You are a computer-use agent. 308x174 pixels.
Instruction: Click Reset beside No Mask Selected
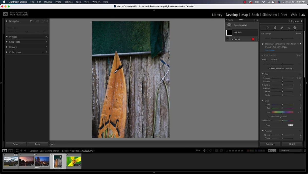coord(299,55)
